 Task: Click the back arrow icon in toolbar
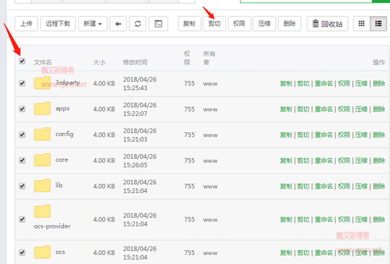pyautogui.click(x=118, y=24)
